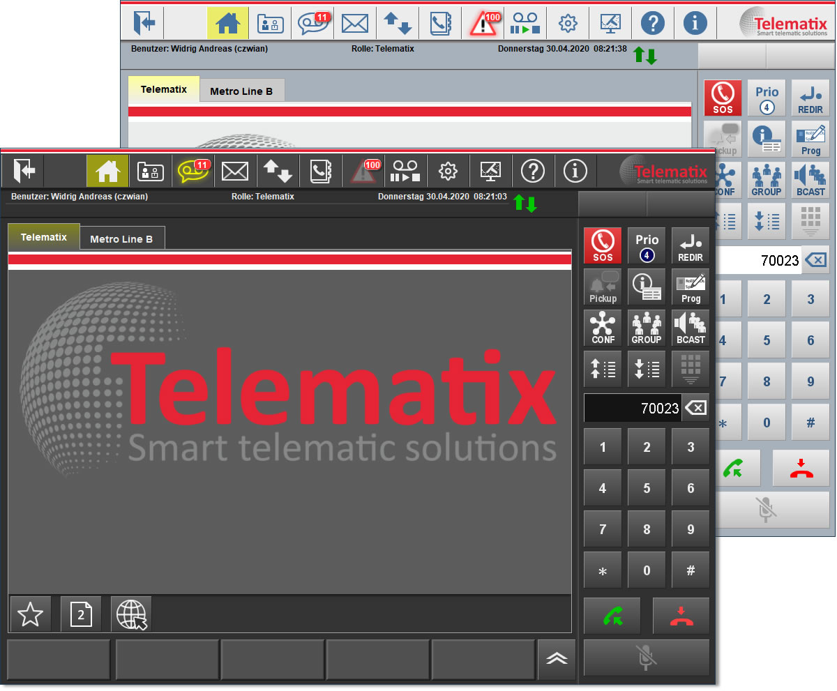This screenshot has width=837, height=691.
Task: Click REDIR button in the light window
Action: tap(810, 98)
